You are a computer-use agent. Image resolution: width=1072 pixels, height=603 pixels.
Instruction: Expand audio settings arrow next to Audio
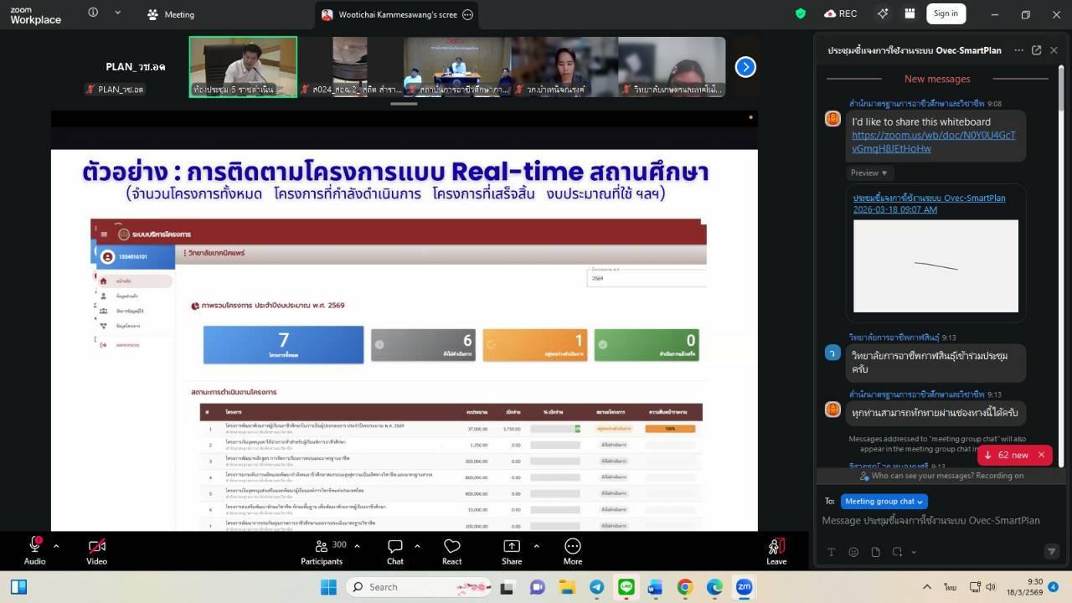click(x=56, y=546)
